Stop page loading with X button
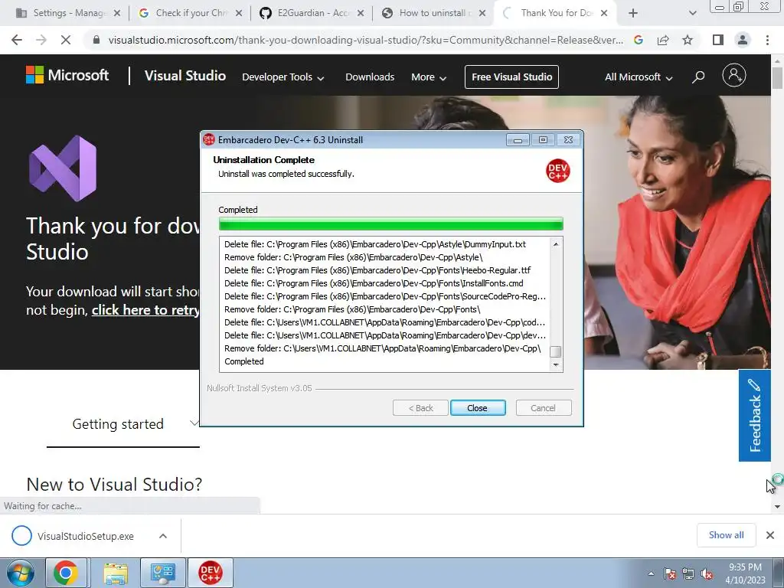Viewport: 784px width, 588px height. click(66, 40)
